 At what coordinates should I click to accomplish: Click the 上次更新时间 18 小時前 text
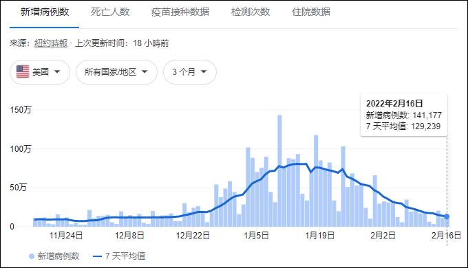coord(122,43)
